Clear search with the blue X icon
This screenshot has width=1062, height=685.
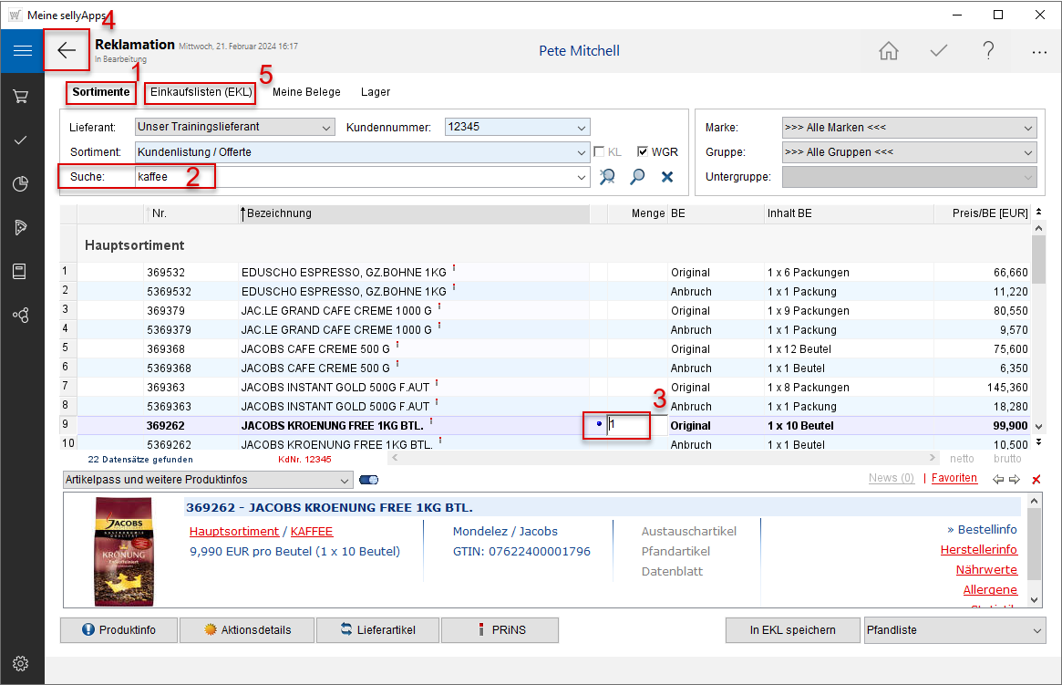(x=667, y=177)
